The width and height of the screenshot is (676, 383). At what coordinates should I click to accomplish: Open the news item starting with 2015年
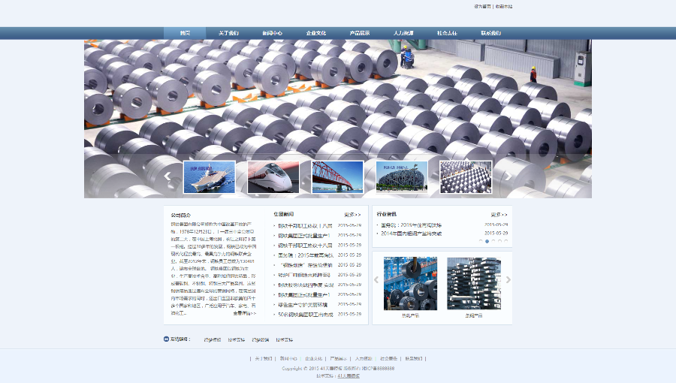(x=306, y=255)
